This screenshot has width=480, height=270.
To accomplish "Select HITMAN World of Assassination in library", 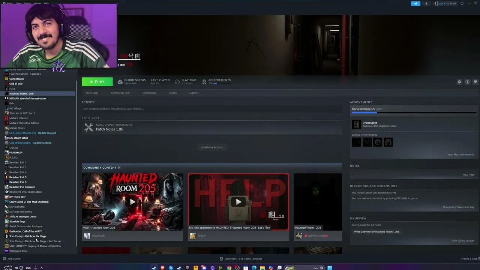I will click(x=27, y=99).
